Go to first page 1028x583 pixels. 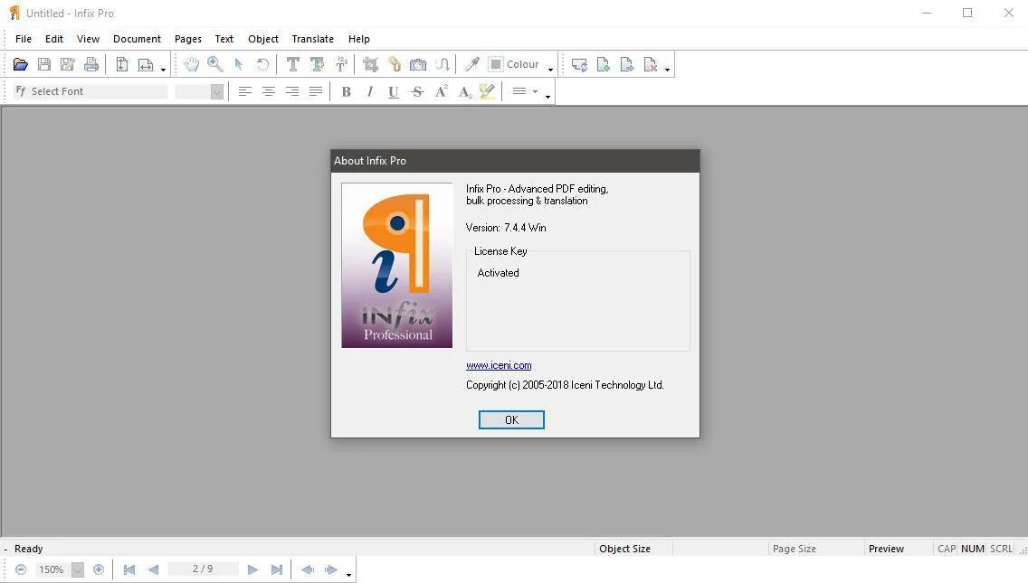tap(129, 570)
